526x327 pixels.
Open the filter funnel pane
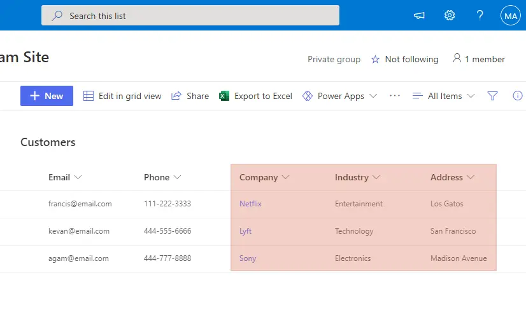click(x=492, y=96)
